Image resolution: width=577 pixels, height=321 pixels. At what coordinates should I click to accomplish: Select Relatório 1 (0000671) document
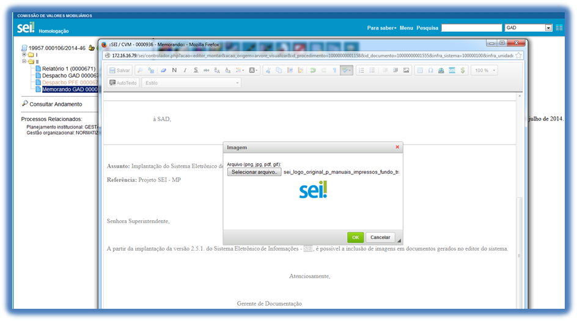coord(68,69)
